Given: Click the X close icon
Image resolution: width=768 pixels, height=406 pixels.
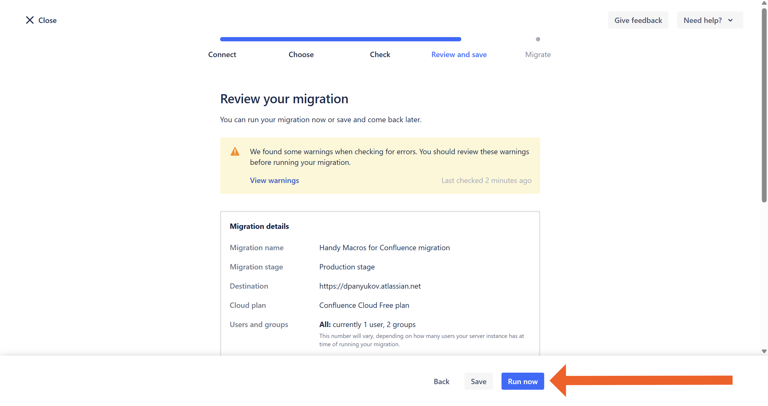Looking at the screenshot, I should click(30, 20).
